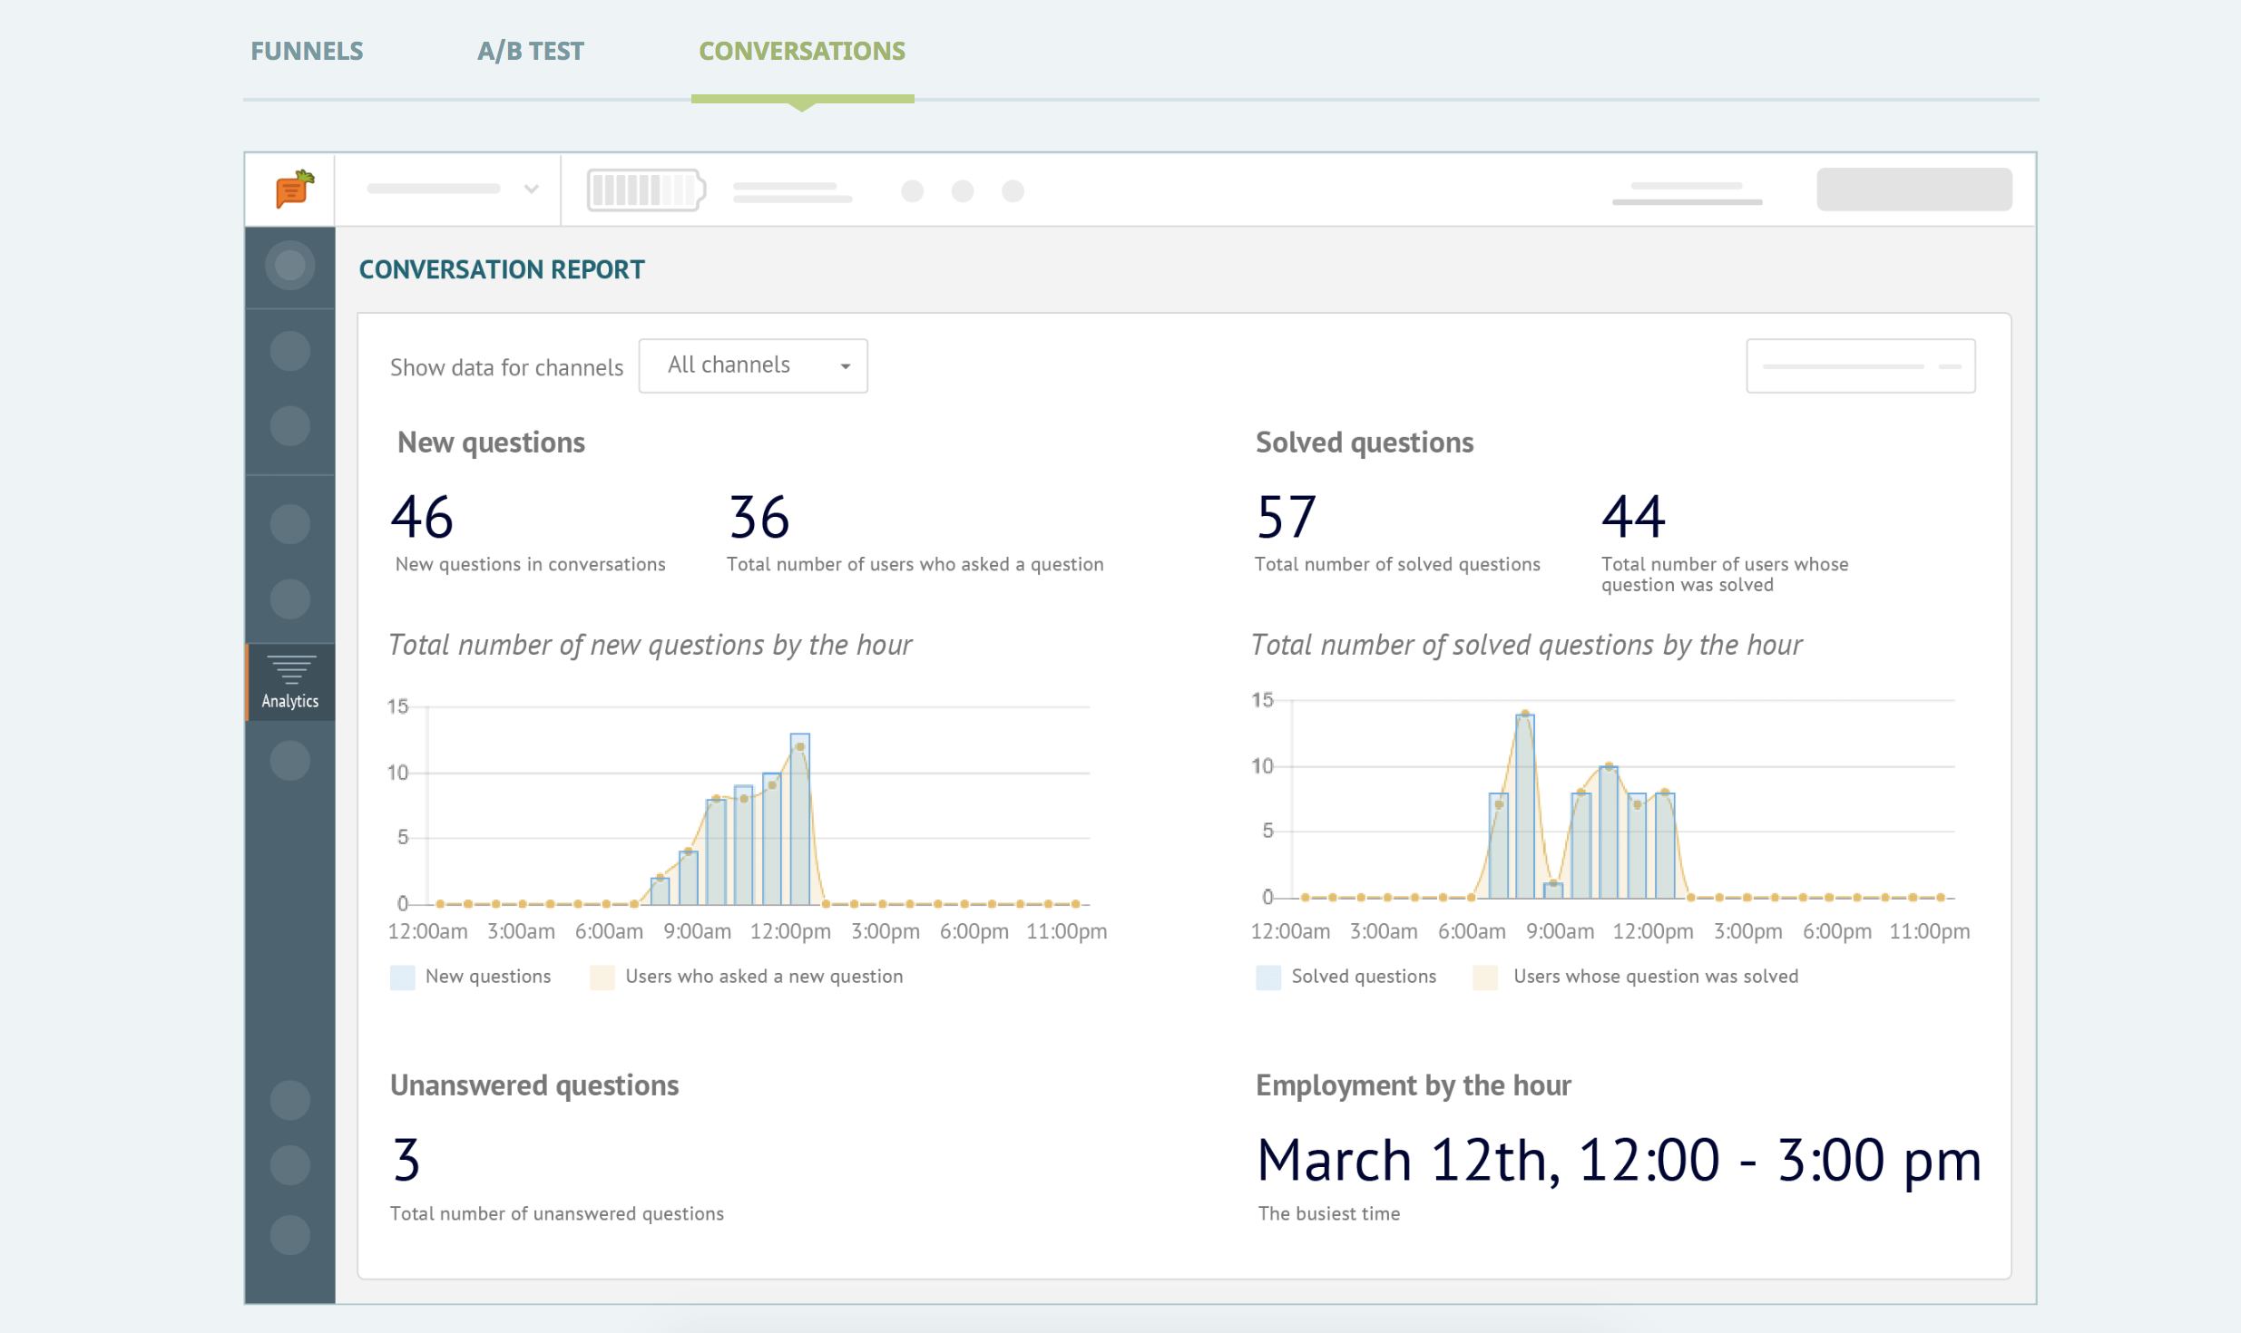Viewport: 2241px width, 1333px height.
Task: Switch to the Funnels tab
Action: [307, 51]
